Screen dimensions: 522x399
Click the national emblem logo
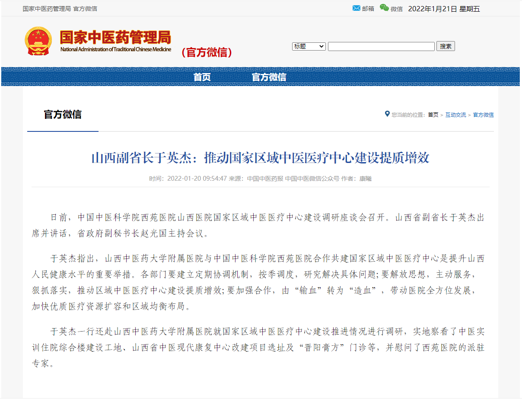coord(38,41)
